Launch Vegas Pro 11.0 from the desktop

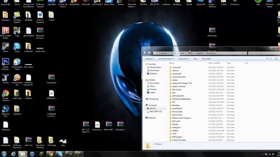[x=6, y=111]
